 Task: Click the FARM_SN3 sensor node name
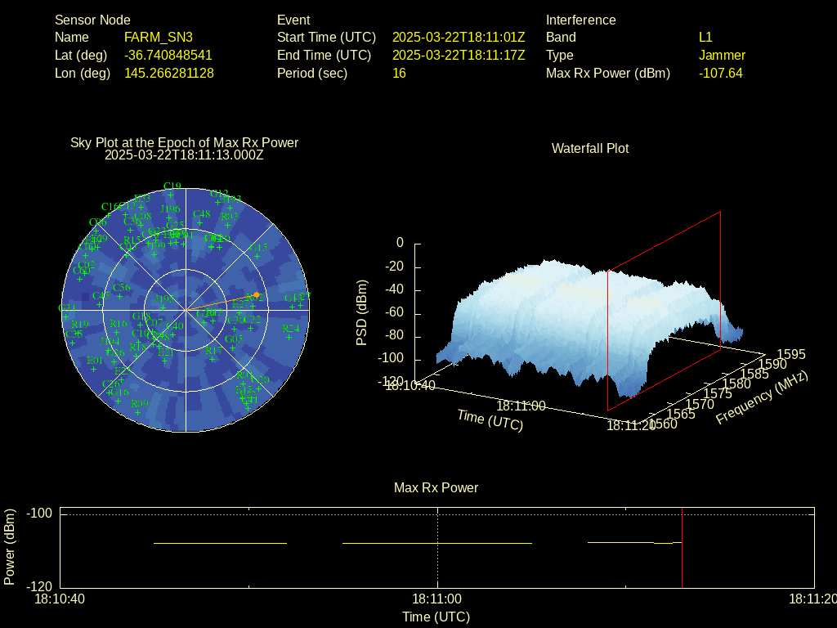coord(159,37)
